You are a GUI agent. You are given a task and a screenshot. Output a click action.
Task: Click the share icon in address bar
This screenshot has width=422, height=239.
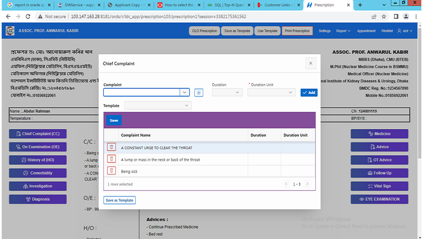(x=374, y=16)
